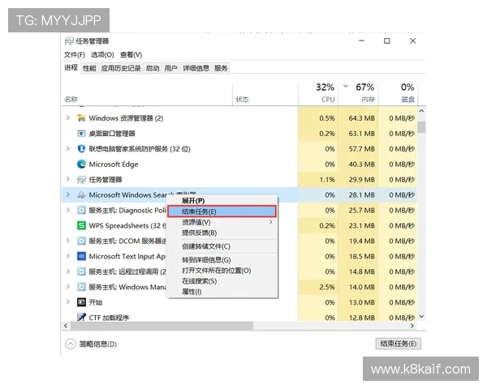Click the Windows 资源管理器 folder icon
The image size is (487, 389).
(81, 118)
